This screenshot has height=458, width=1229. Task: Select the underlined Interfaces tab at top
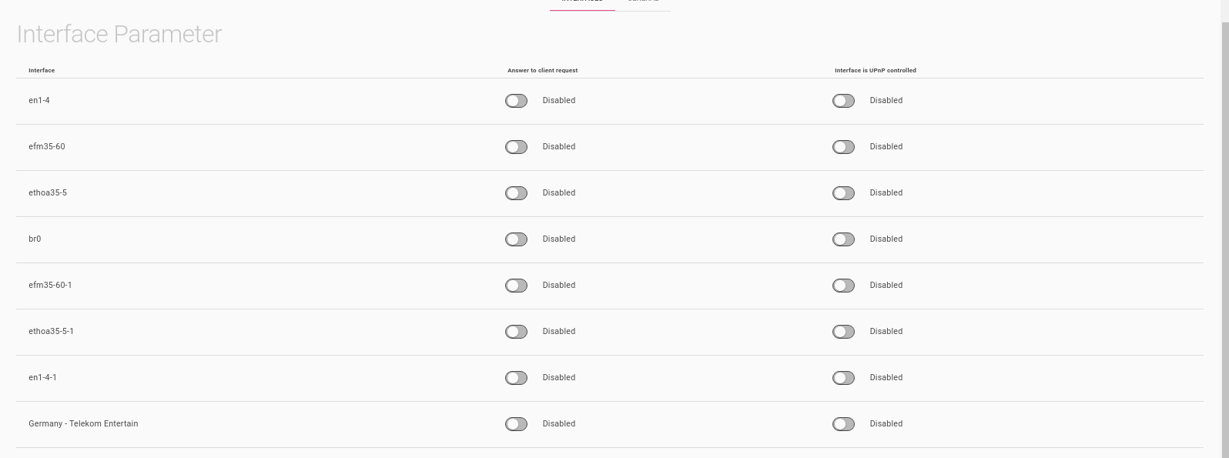pos(582,2)
